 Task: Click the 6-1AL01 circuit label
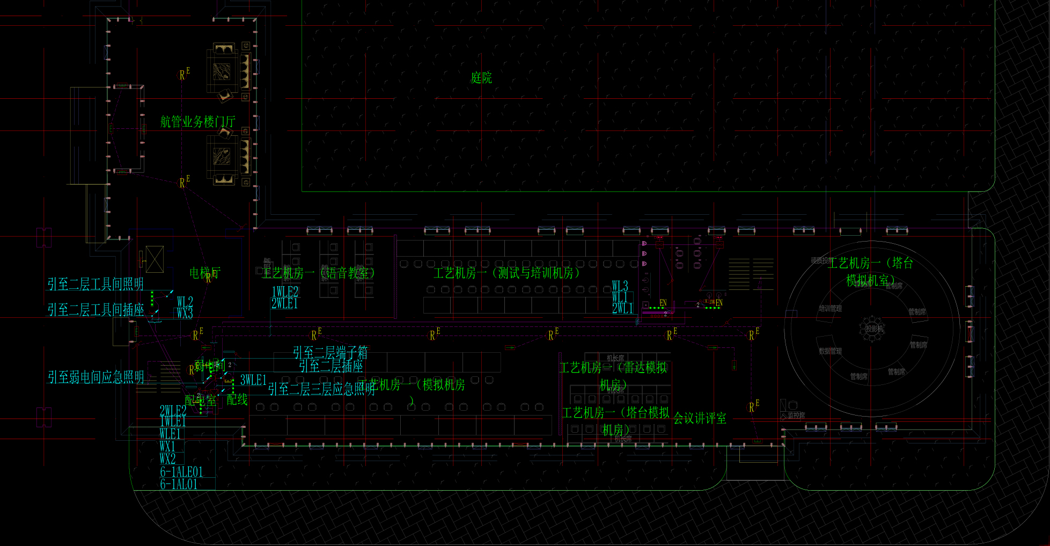179,484
